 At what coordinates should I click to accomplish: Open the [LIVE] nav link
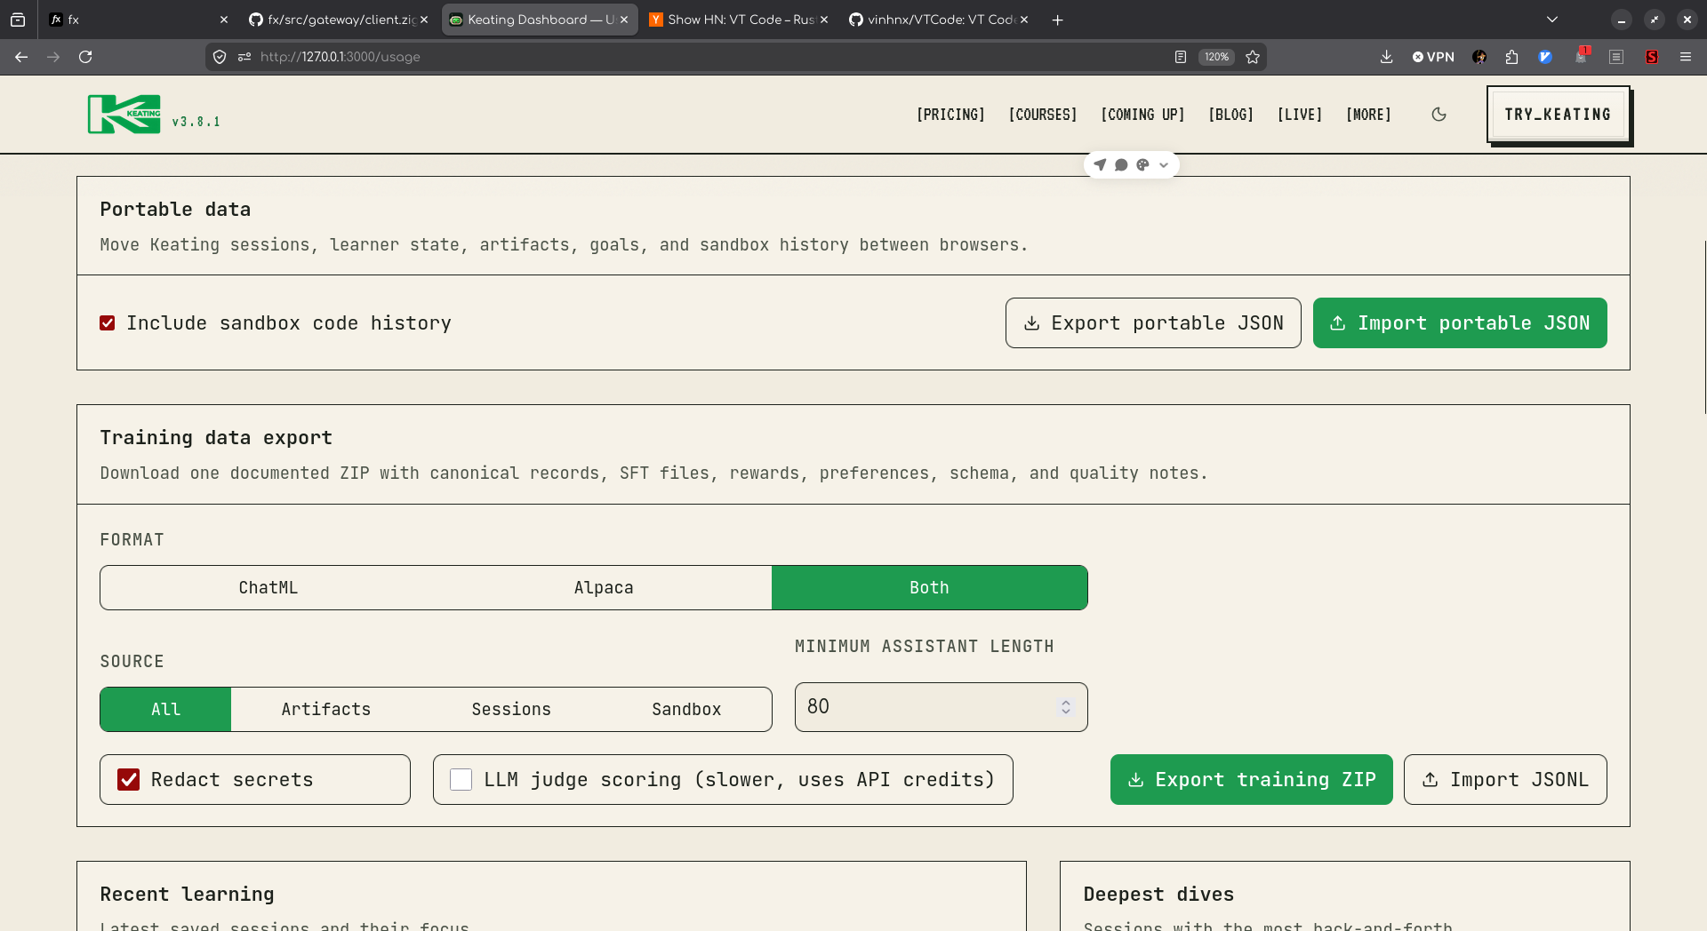pyautogui.click(x=1300, y=115)
